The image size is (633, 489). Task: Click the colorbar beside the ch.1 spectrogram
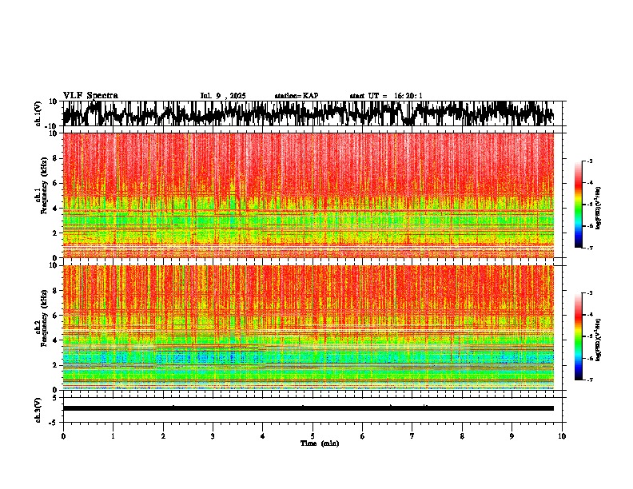click(x=579, y=205)
